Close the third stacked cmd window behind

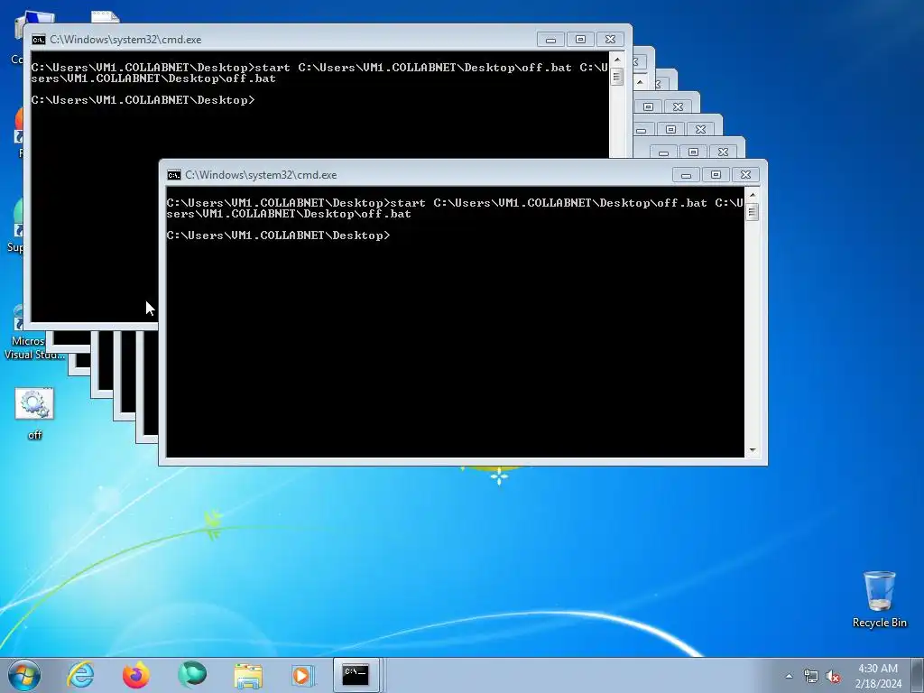click(679, 106)
